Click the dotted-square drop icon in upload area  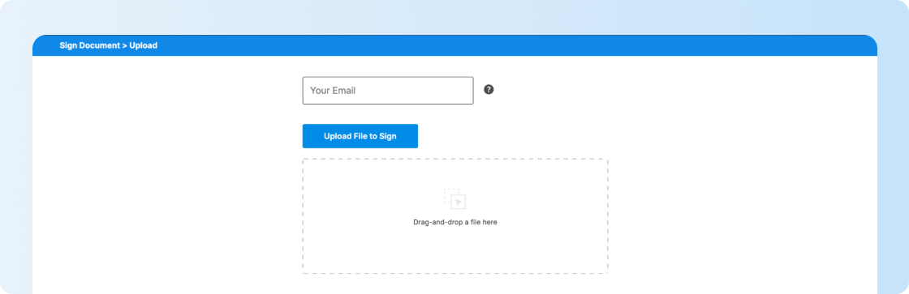[x=455, y=198]
